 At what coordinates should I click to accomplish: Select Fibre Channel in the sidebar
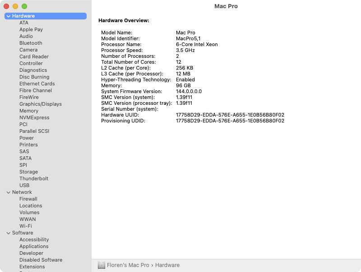tap(36, 90)
